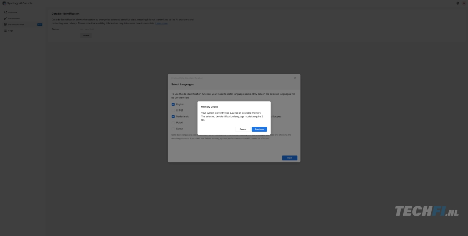Image resolution: width=468 pixels, height=236 pixels.
Task: Switch to the Logs menu item
Action: point(11,31)
